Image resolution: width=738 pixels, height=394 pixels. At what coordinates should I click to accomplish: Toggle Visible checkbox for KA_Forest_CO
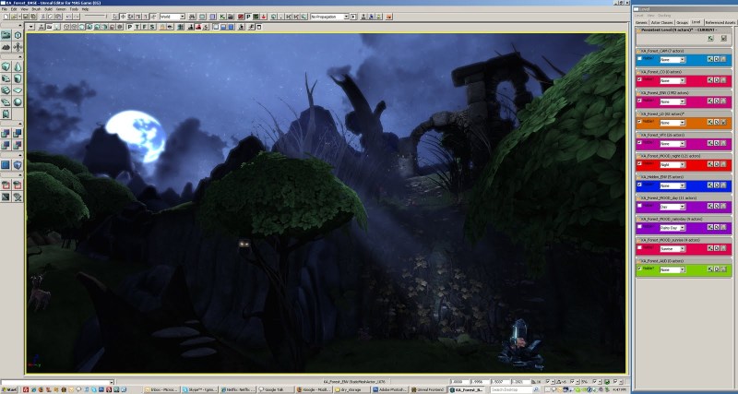coord(639,80)
